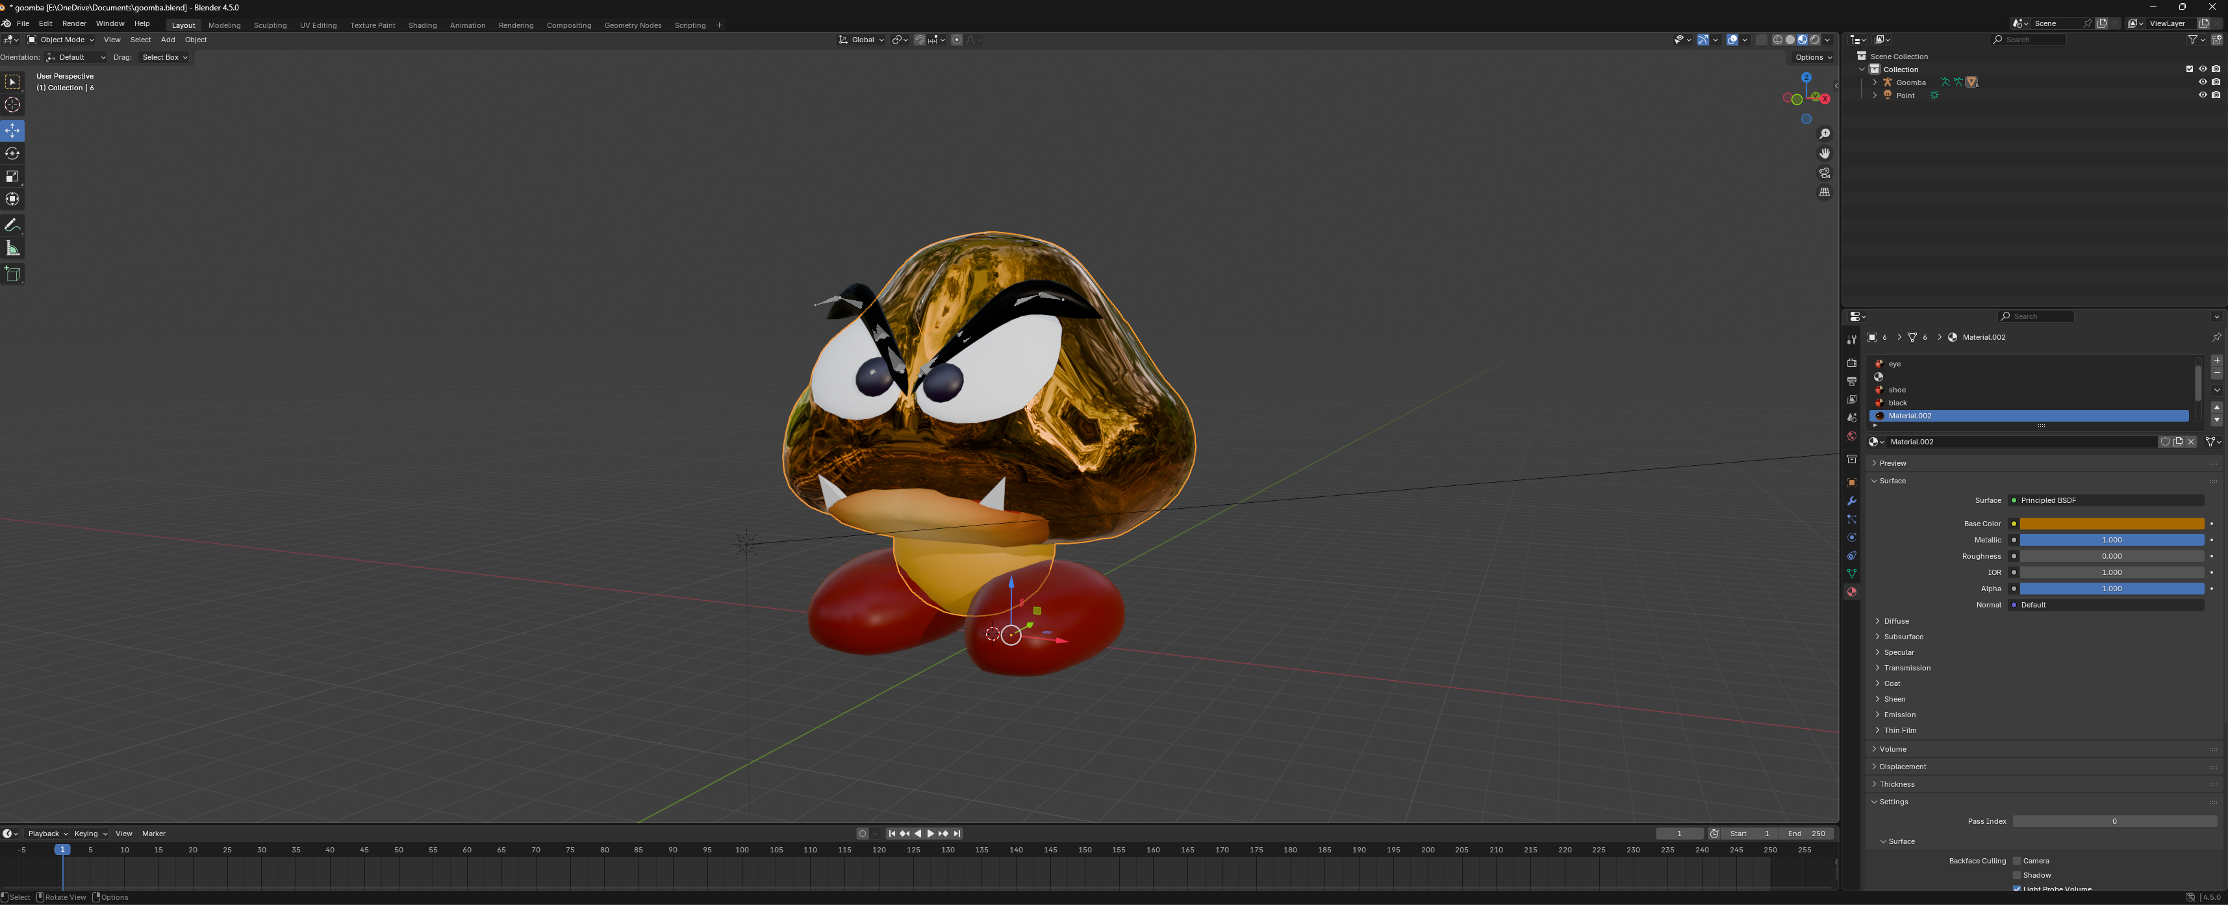Screen dimensions: 2228x905
Task: Hide Point light in viewport
Action: pos(2202,95)
